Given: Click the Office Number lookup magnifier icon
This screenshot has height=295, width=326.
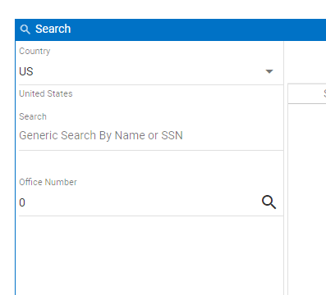Looking at the screenshot, I should point(269,202).
